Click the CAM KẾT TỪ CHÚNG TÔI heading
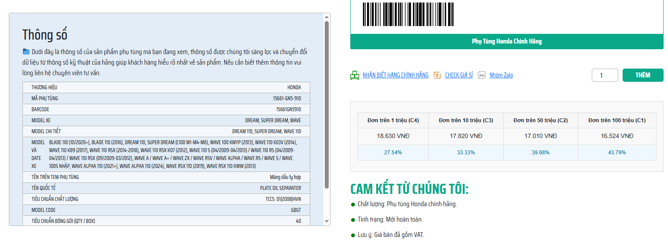Screen dimensions: 668x244 pos(409,189)
